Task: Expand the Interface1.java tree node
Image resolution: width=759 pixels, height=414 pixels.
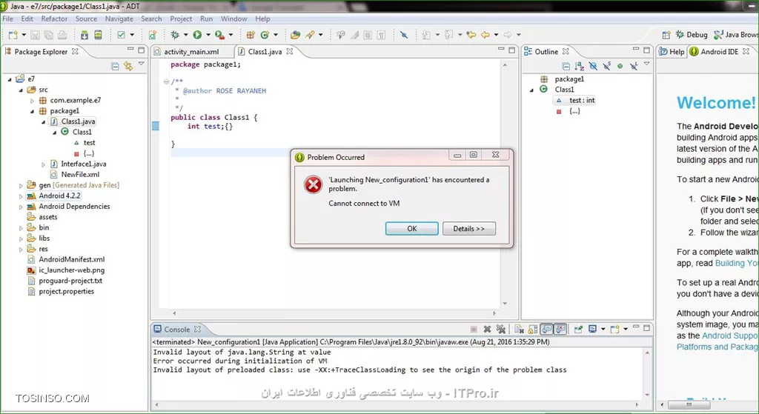Action: 43,164
